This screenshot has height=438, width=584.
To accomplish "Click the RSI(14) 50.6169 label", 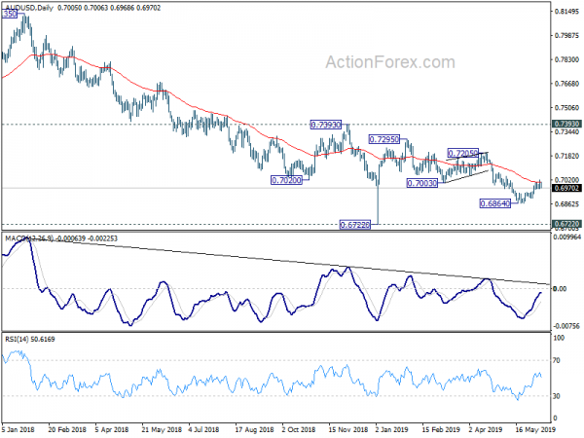I will pyautogui.click(x=30, y=340).
